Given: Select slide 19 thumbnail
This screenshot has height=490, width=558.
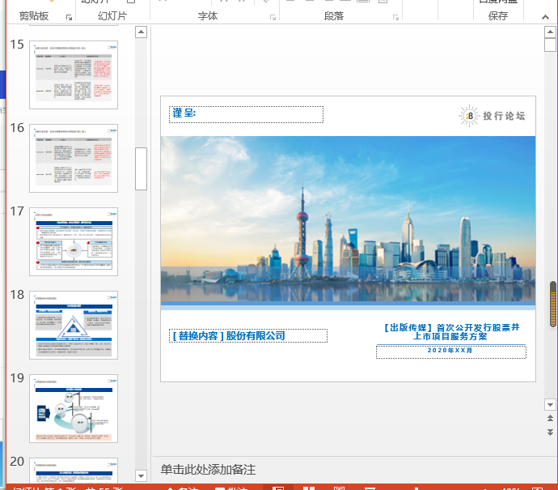Looking at the screenshot, I should [74, 408].
